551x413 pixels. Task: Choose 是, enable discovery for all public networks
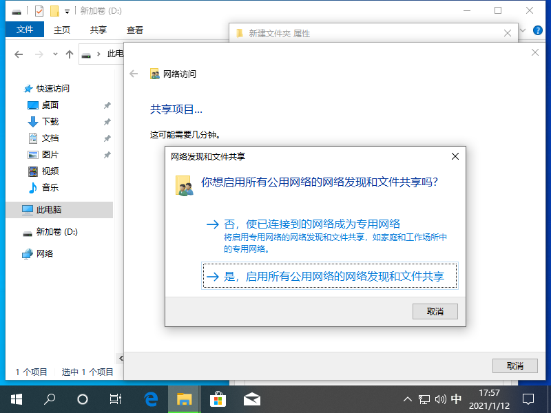[329, 277]
